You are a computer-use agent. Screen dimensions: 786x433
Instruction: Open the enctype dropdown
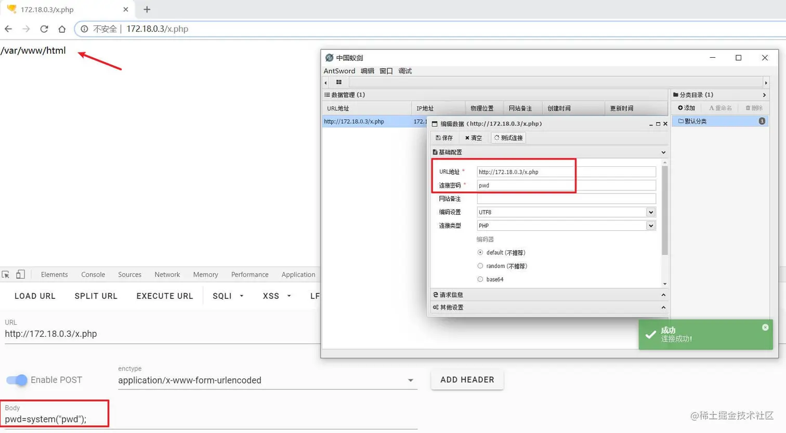tap(267, 380)
